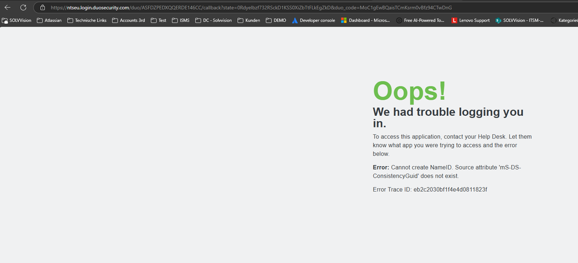Click the red Lenovo favicon
Screen dimensions: 578x263
[454, 21]
